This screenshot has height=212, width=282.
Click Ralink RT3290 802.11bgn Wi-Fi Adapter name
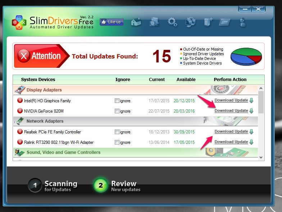pyautogui.click(x=59, y=142)
